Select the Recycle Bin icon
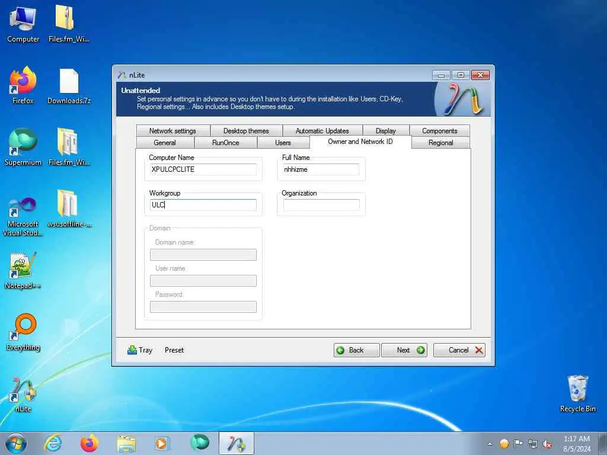The image size is (607, 455). [577, 394]
